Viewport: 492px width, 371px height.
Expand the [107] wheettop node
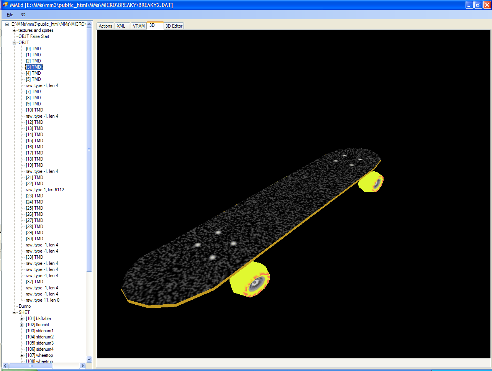click(x=22, y=355)
